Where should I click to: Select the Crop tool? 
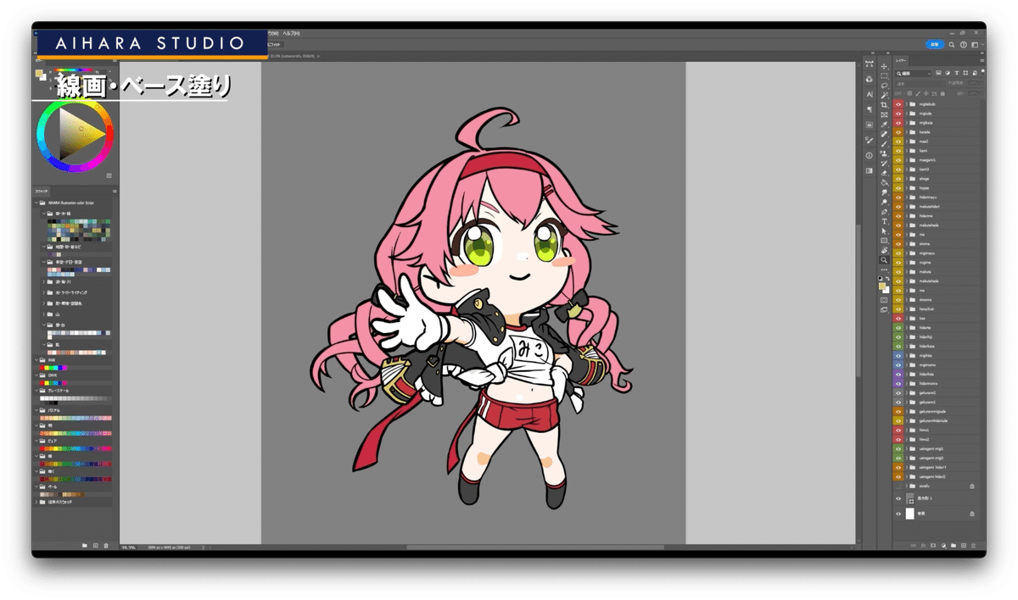[x=884, y=105]
